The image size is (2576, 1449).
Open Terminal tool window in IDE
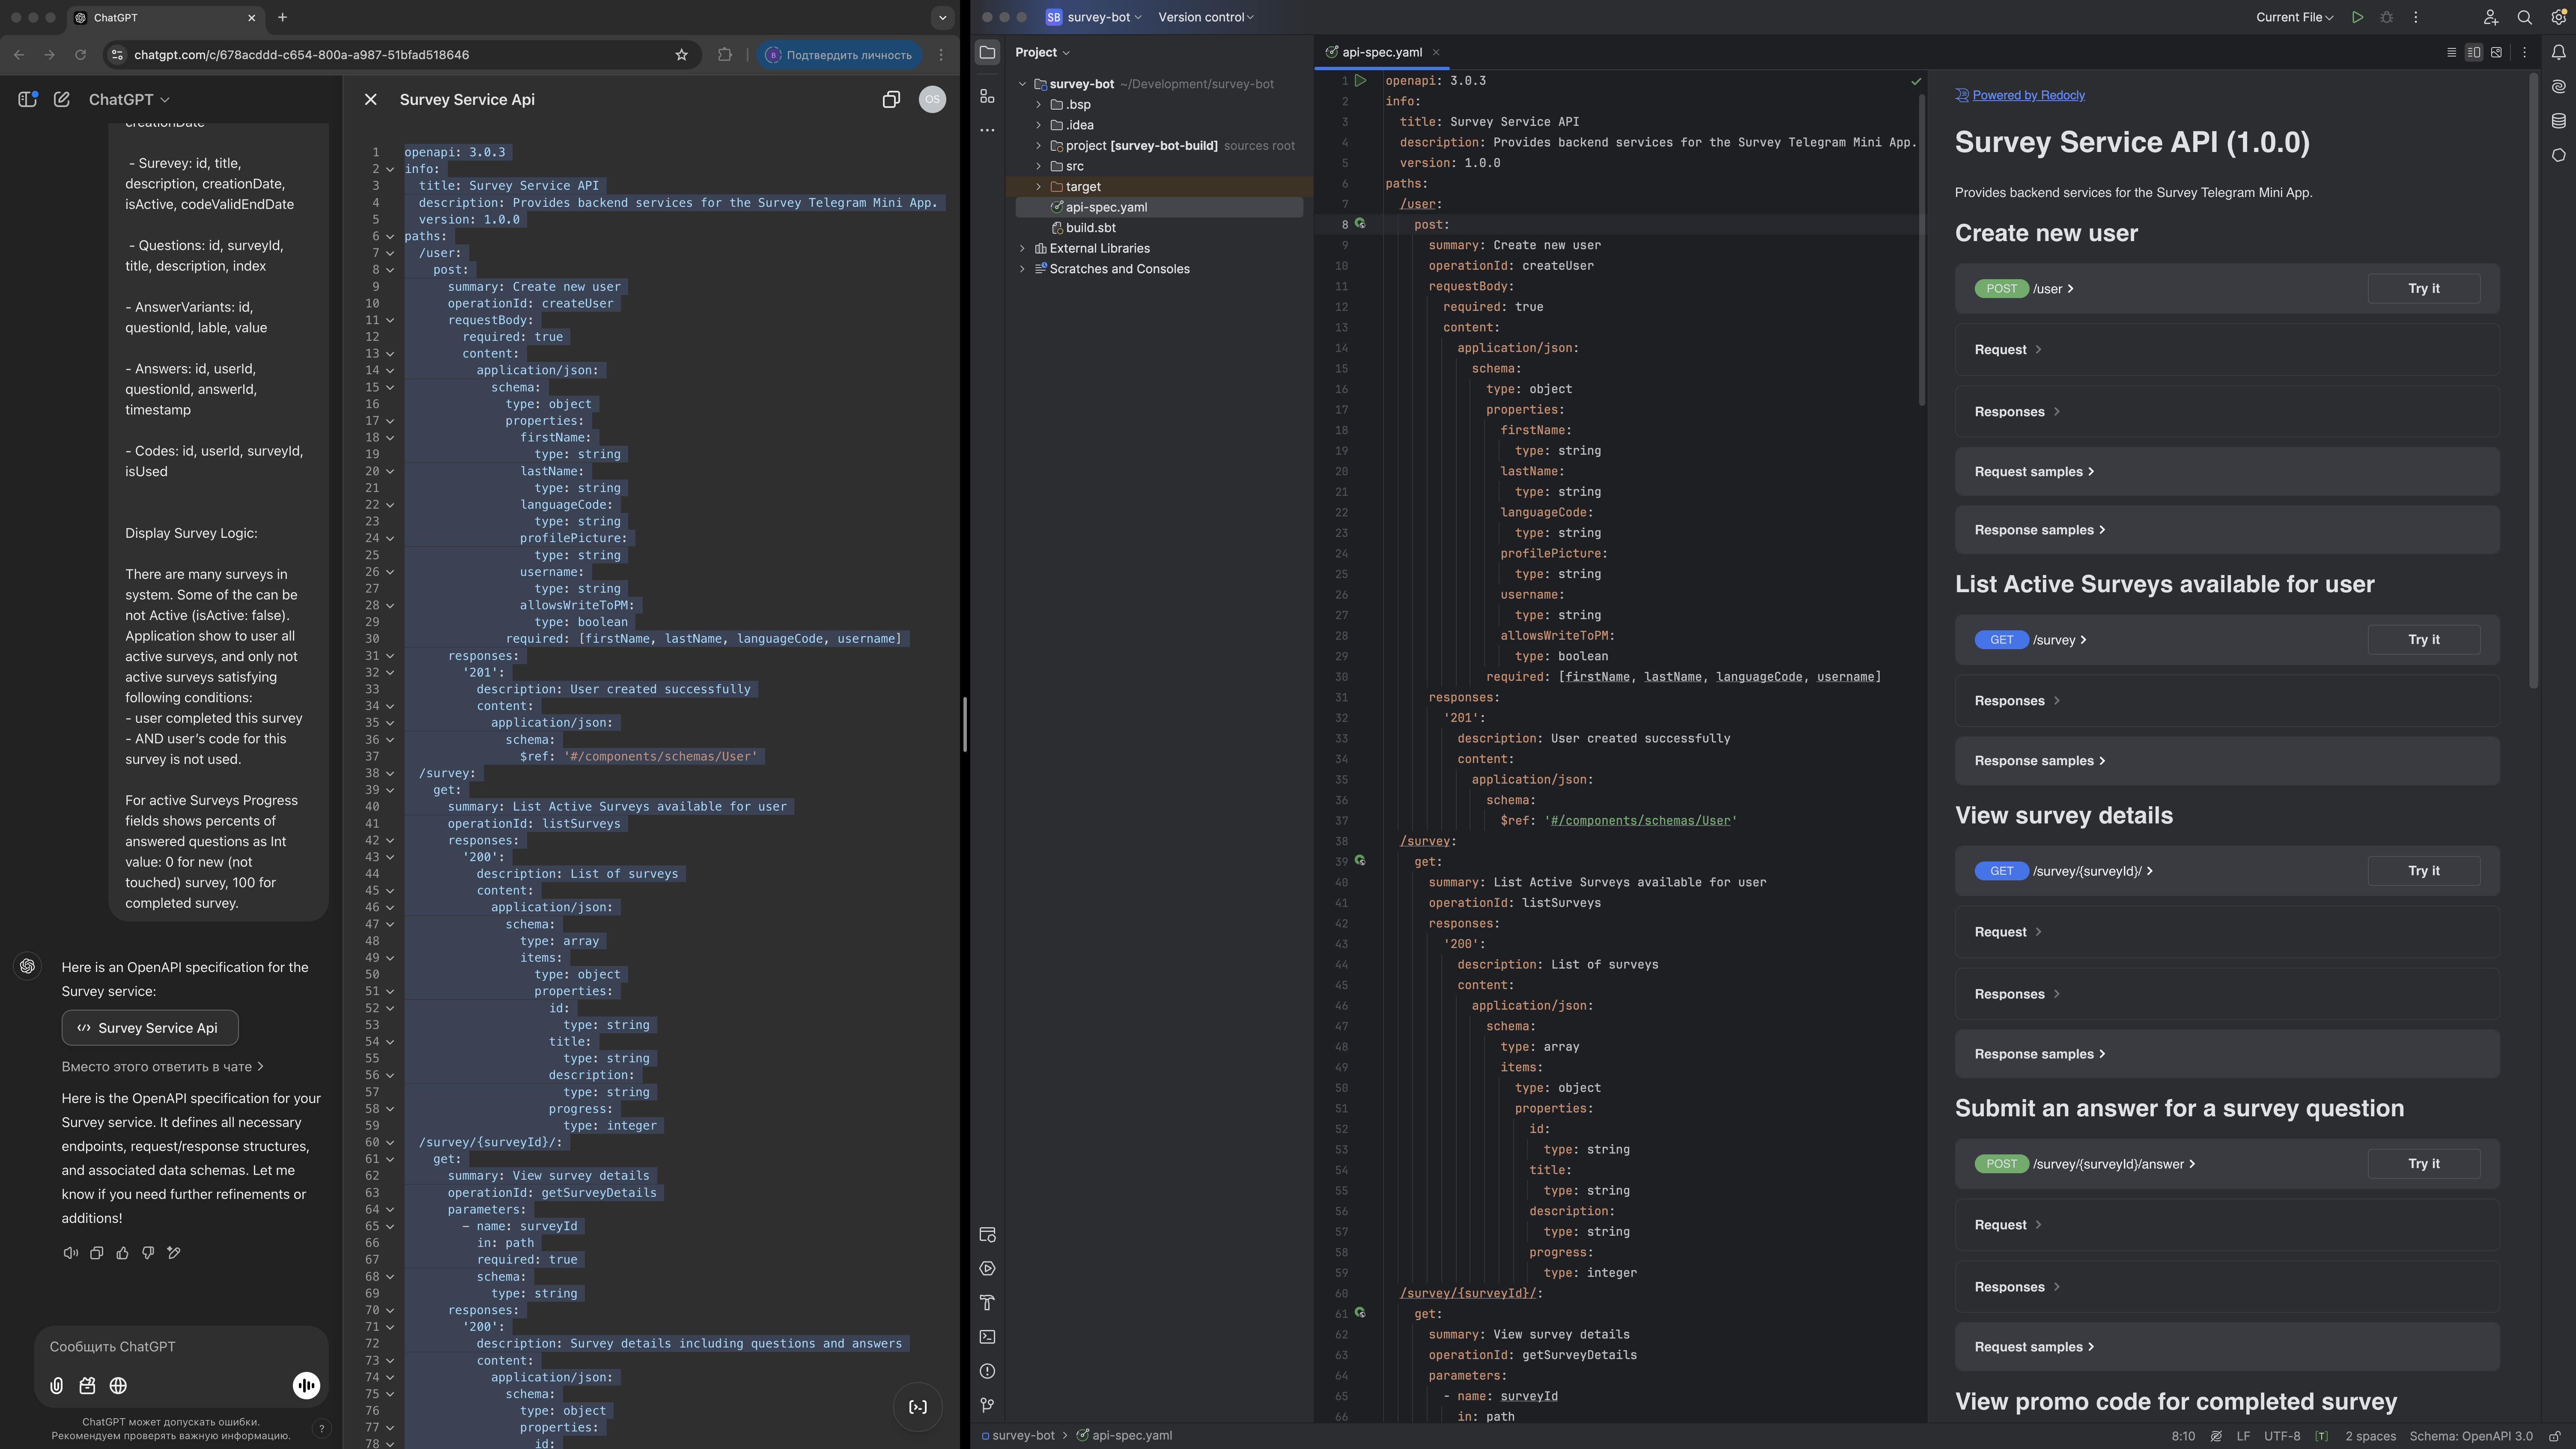pyautogui.click(x=987, y=1337)
